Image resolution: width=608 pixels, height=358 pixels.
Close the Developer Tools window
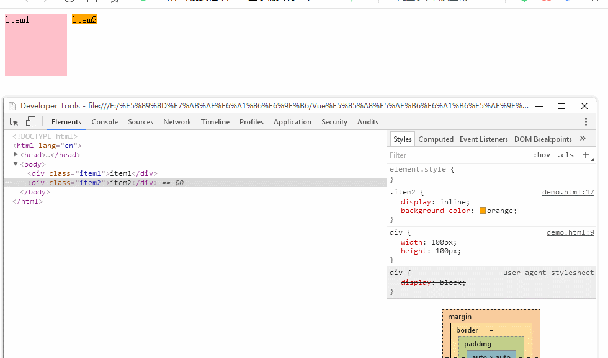[584, 106]
